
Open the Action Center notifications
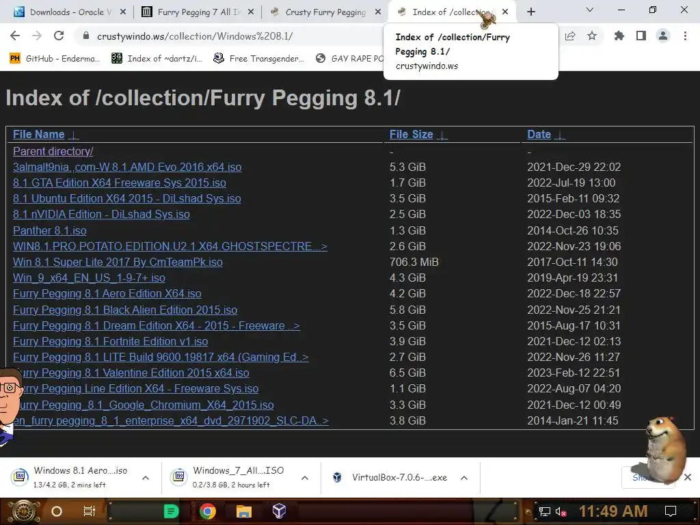[x=671, y=511]
